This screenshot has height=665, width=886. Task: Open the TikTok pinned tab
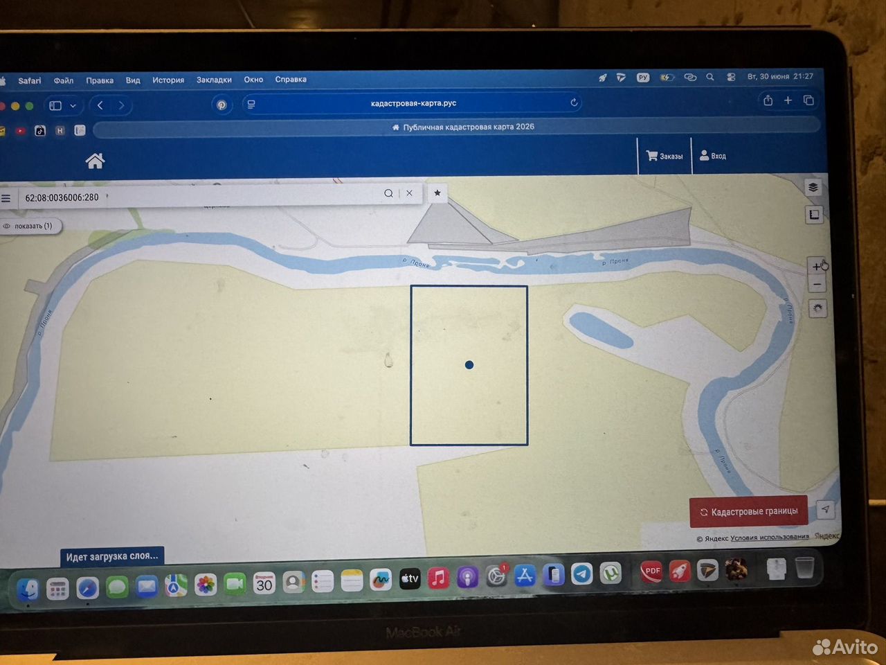[x=40, y=130]
